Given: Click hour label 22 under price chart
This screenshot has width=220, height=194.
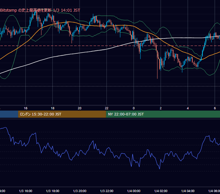Looking at the screenshot, I should coord(107,108).
